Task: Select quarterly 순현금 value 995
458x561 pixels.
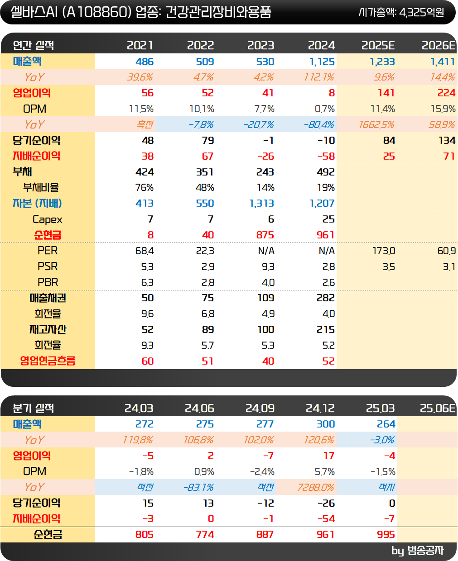Action: [x=386, y=534]
